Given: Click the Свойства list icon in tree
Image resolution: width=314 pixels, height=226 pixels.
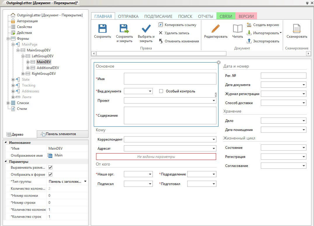Looking at the screenshot, I should click(x=13, y=27).
